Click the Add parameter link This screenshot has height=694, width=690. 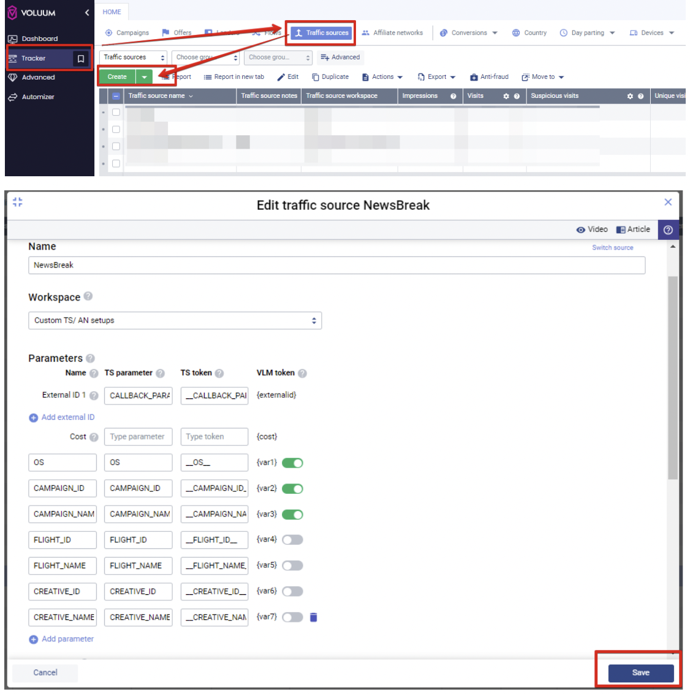(x=62, y=640)
